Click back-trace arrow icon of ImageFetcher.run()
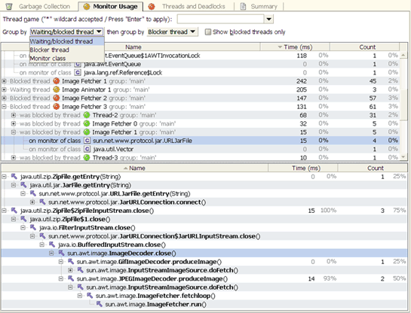The width and height of the screenshot is (411, 313). 99,304
